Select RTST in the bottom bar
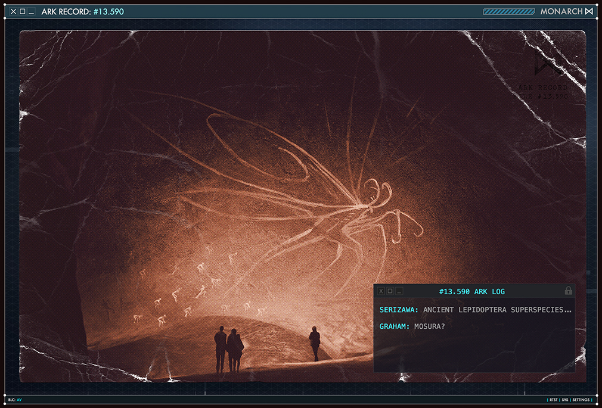Image resolution: width=602 pixels, height=408 pixels. coord(553,400)
